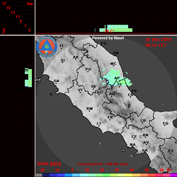Image resolution: width=177 pixels, height=177 pixels.
Task: Click the 30 dBZ legend value
Action: (x=116, y=170)
